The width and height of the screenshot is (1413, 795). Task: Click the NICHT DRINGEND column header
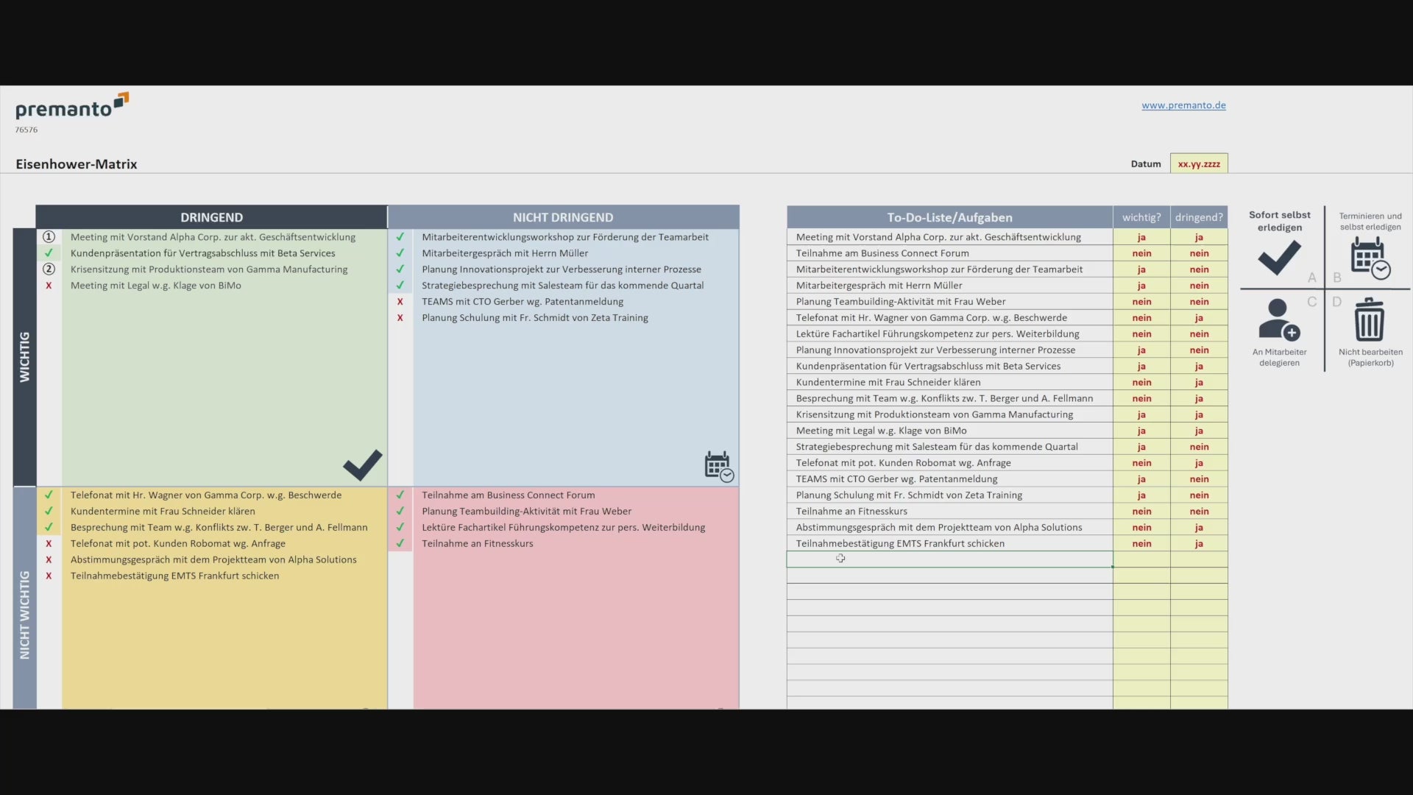(563, 217)
